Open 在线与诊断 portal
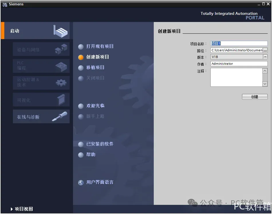The width and height of the screenshot is (272, 214). point(41,116)
